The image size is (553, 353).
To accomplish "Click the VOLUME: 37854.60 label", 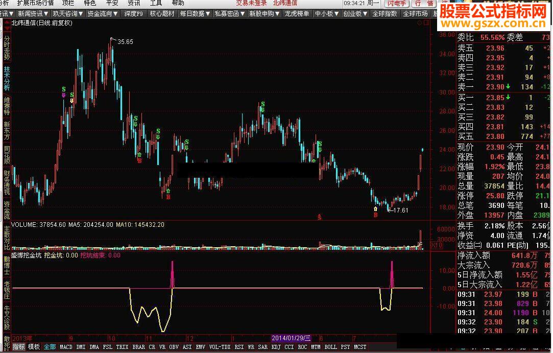I will coord(38,224).
